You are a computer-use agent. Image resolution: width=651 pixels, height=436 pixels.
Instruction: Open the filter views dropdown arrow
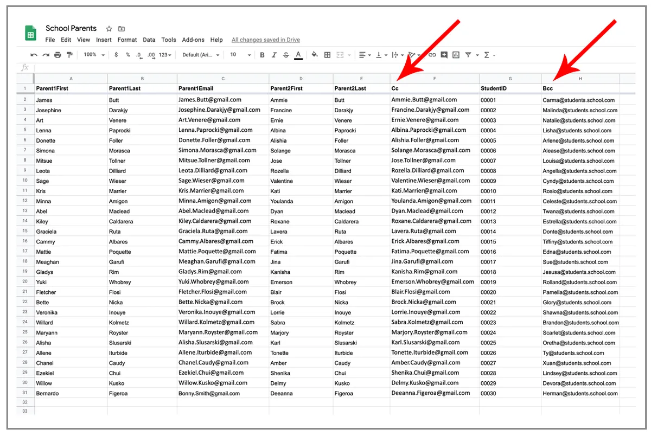[477, 55]
